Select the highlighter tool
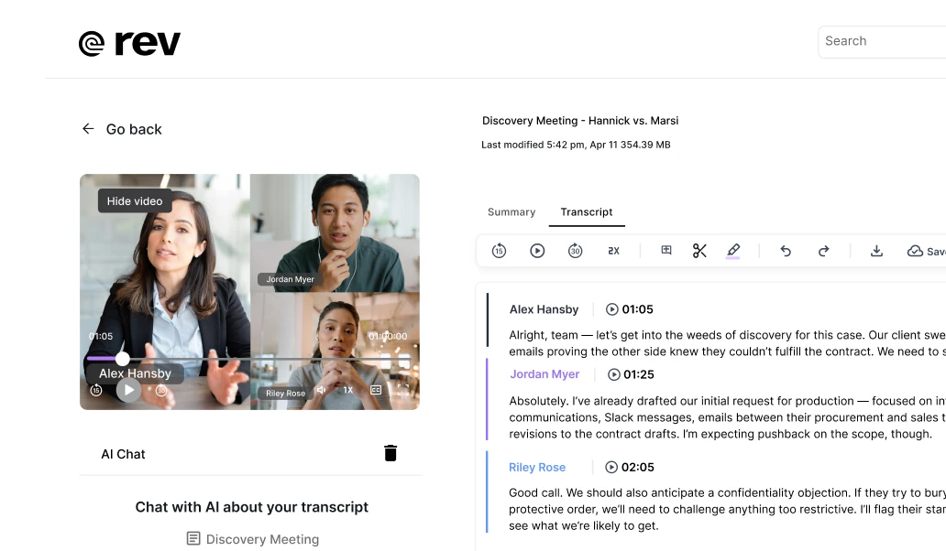946x551 pixels. (733, 251)
